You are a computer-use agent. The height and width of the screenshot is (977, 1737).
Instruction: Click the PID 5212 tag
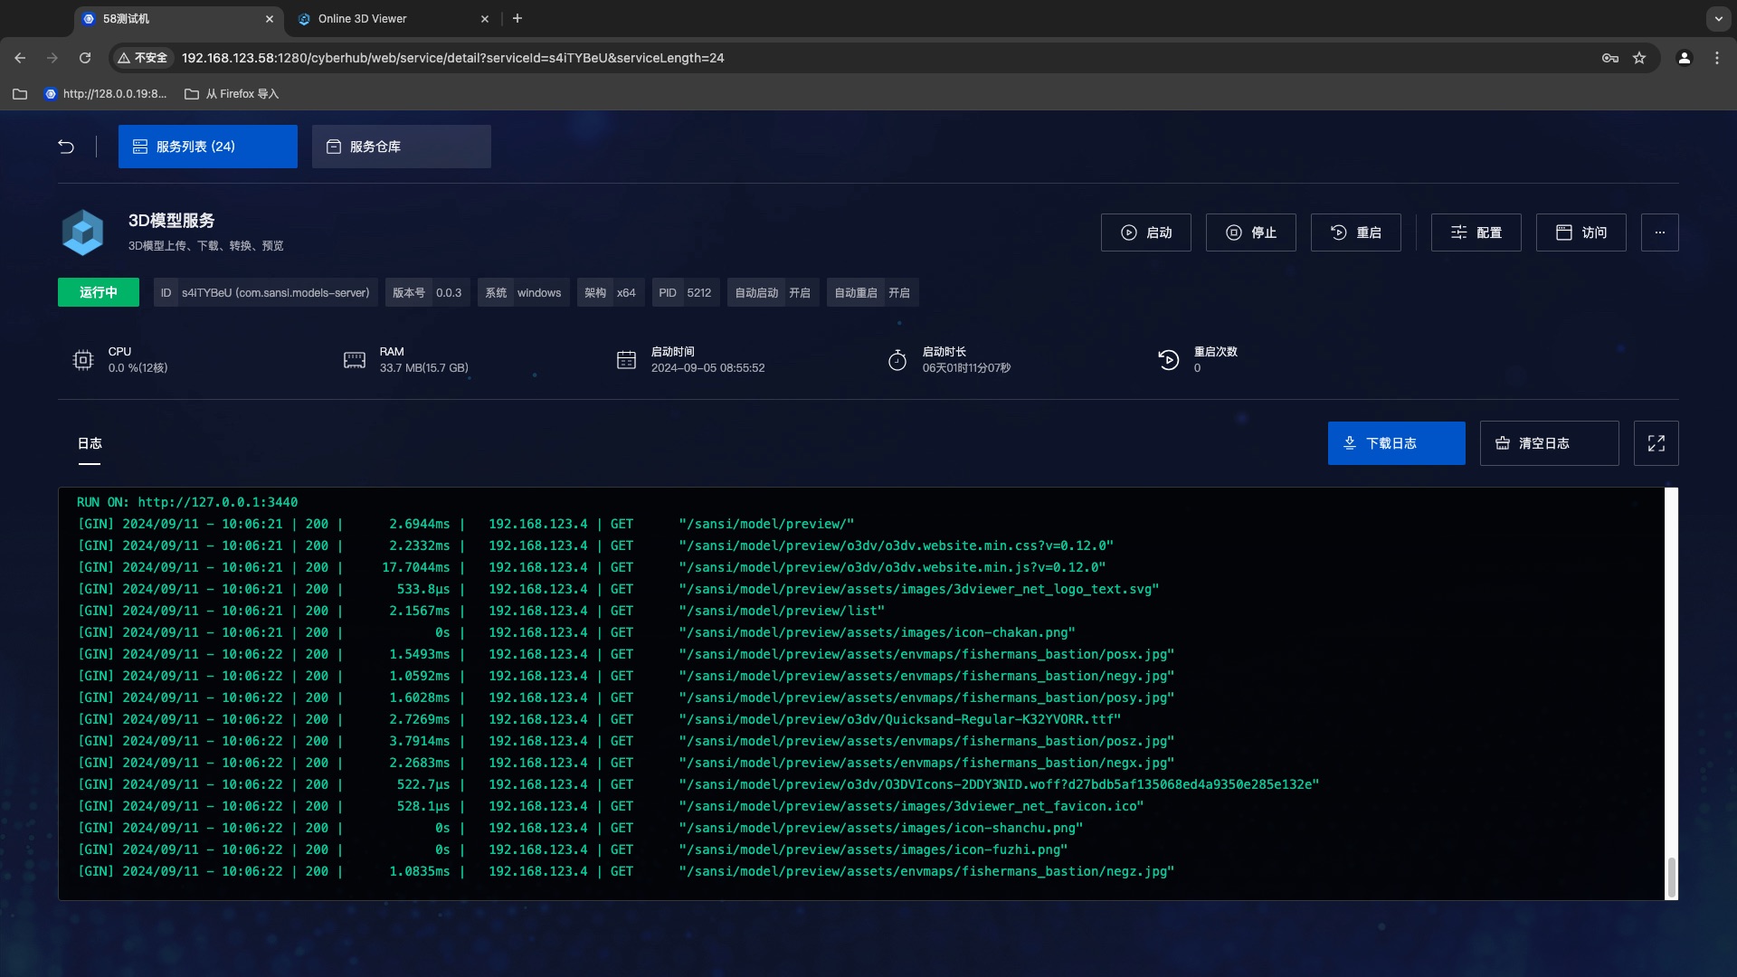[x=685, y=292]
